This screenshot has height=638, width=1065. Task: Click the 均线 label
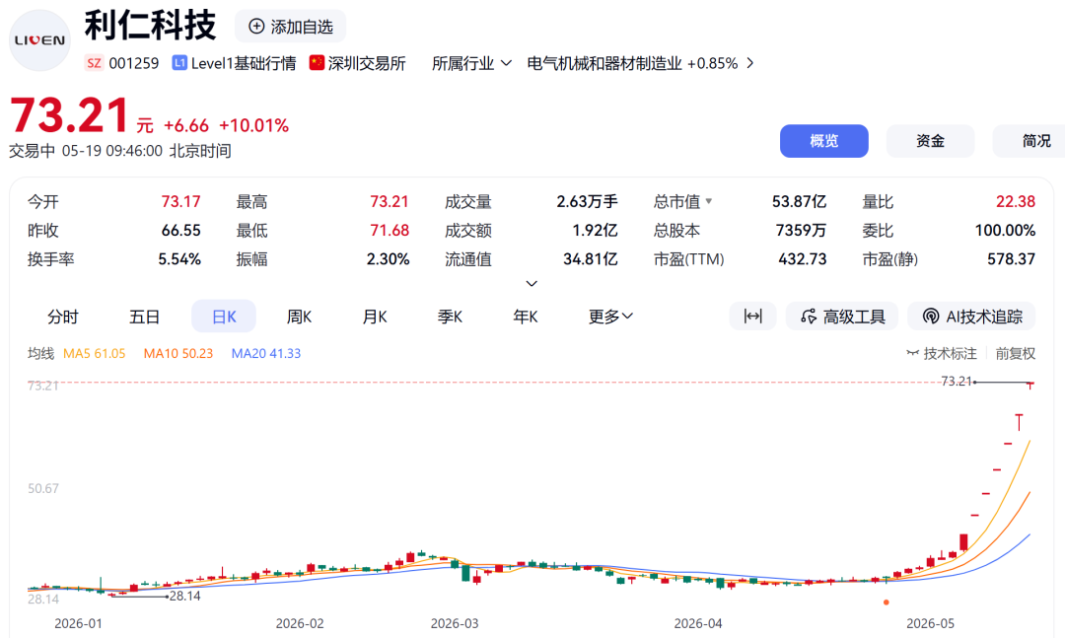coord(40,353)
